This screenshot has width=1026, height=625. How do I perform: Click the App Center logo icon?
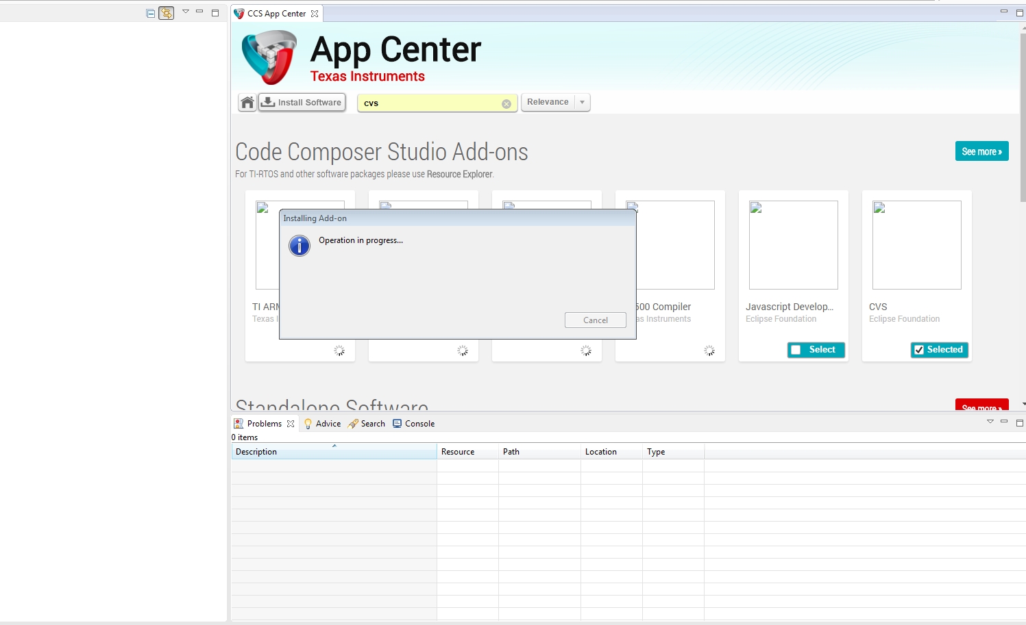pyautogui.click(x=269, y=58)
